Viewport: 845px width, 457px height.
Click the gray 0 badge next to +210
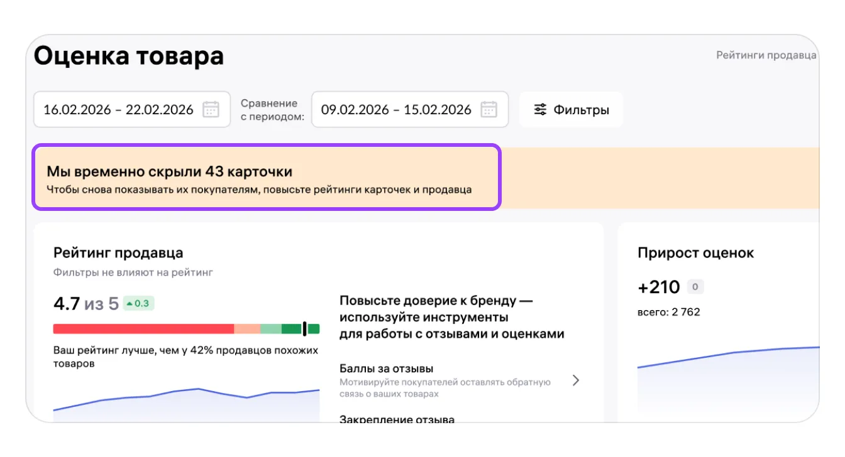click(695, 288)
